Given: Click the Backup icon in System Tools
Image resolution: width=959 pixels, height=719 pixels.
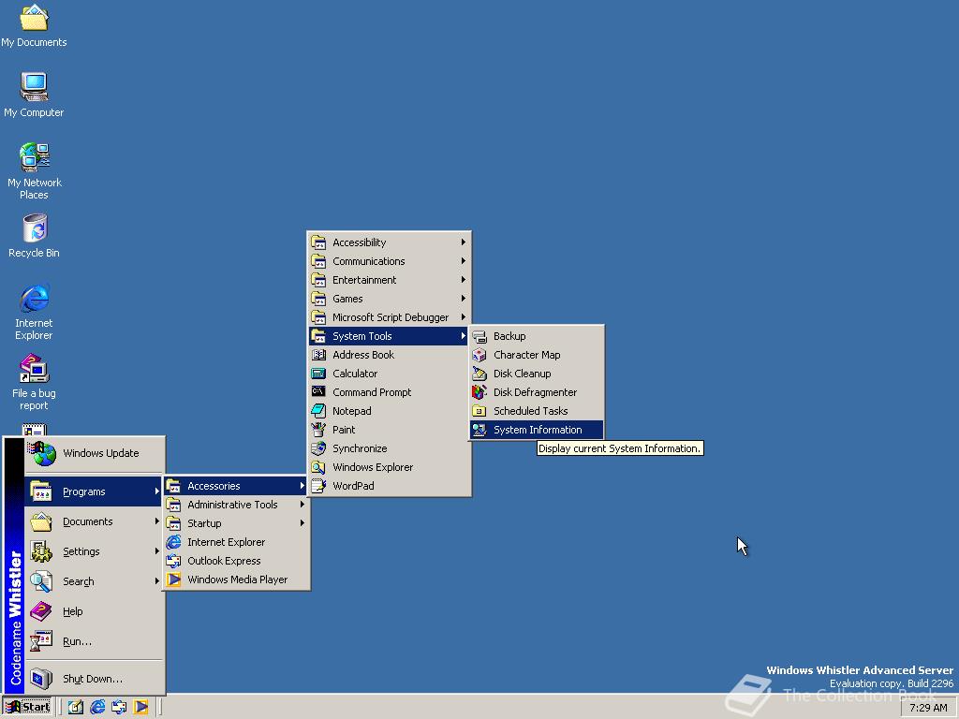Looking at the screenshot, I should (479, 336).
